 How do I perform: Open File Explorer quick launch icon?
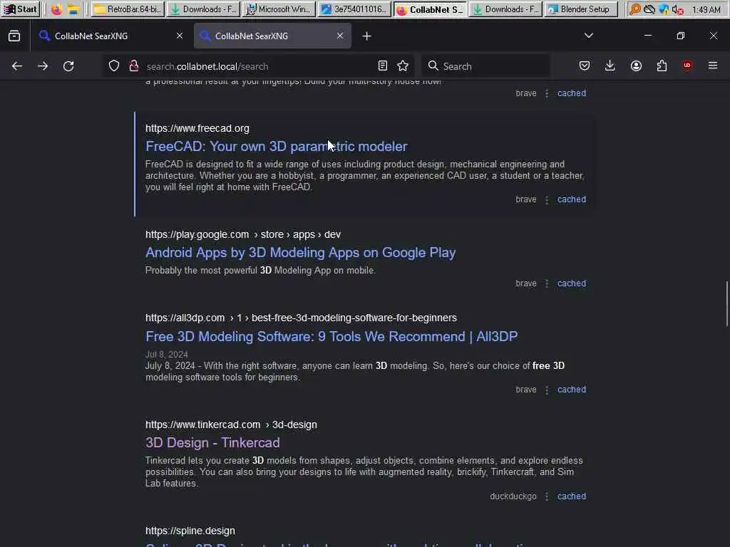(x=73, y=9)
